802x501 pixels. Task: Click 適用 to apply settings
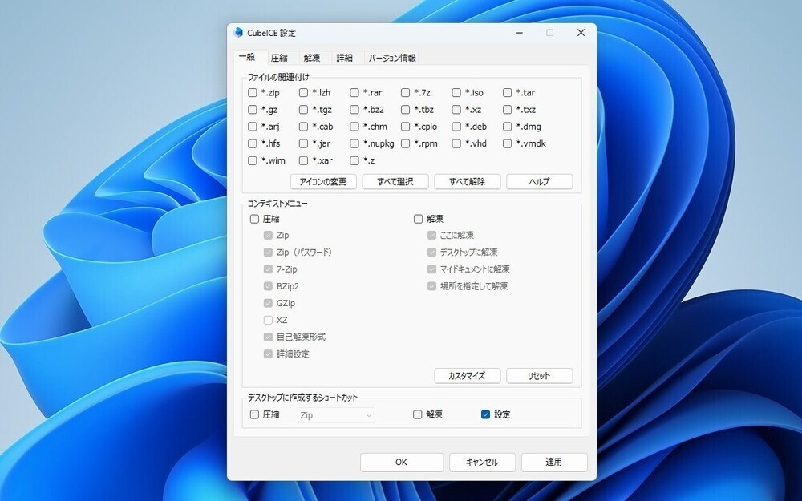coord(554,463)
